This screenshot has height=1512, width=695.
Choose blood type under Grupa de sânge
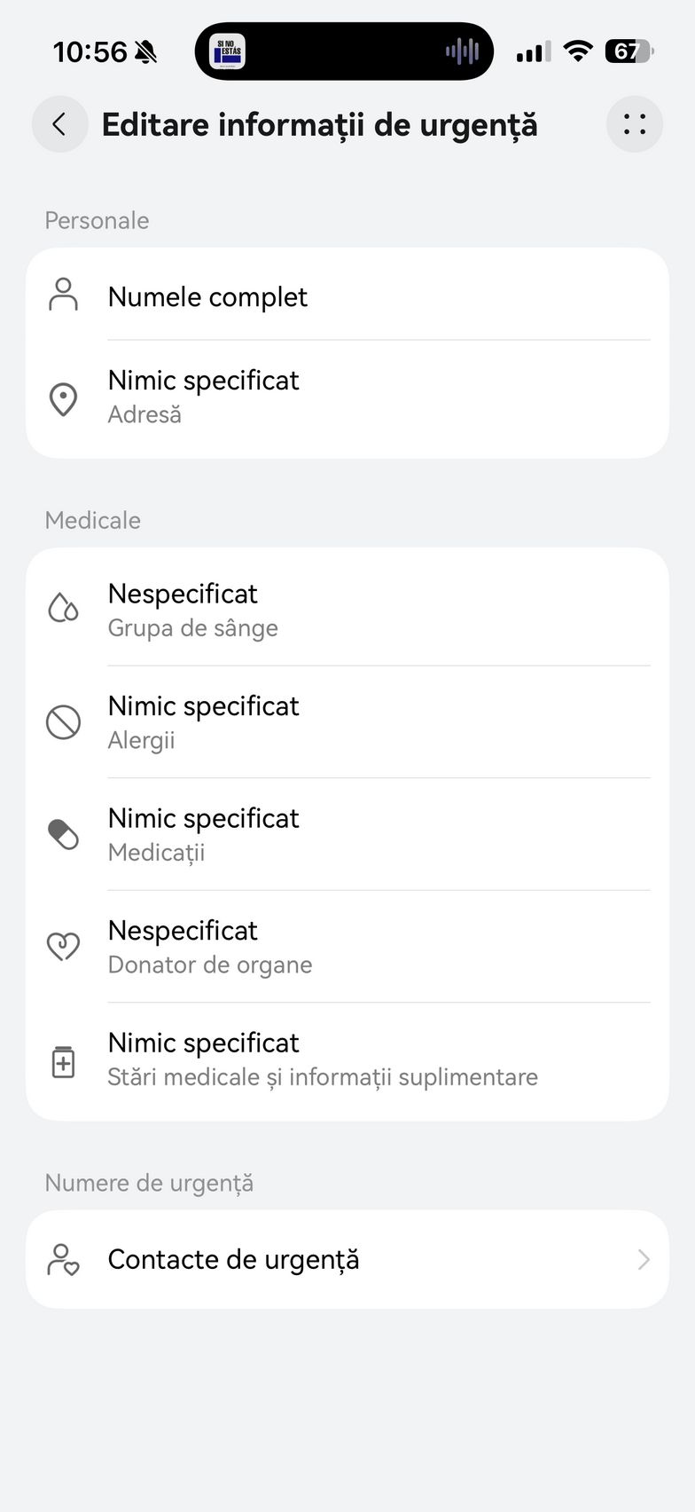193,610
